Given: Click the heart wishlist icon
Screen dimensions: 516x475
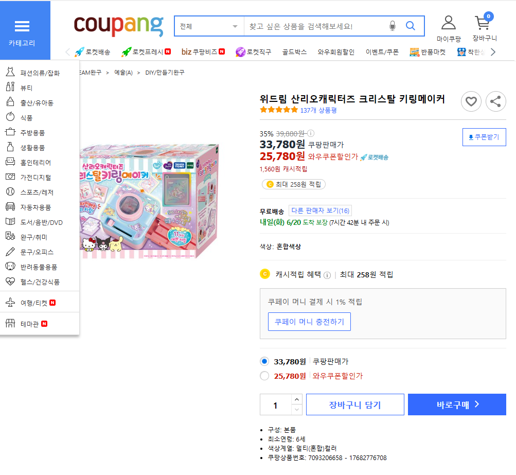Looking at the screenshot, I should [x=471, y=102].
